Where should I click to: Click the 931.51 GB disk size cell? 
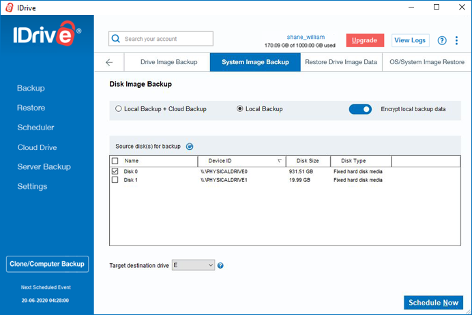click(301, 172)
